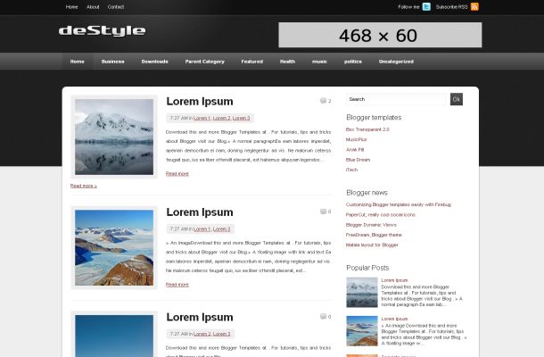Open MusicPlus template link
The image size is (544, 357).
pyautogui.click(x=357, y=139)
